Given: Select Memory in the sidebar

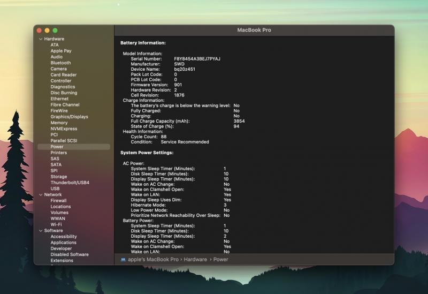Looking at the screenshot, I should [59, 123].
